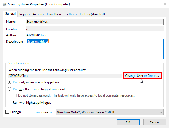Image resolution: width=169 pixels, height=128 pixels.
Task: Open the Configure for dropdown
Action: click(110, 112)
